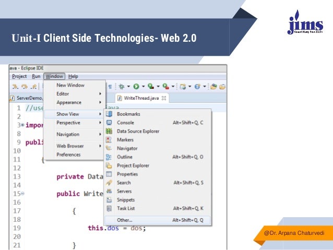Click the Window menu in menu bar
The width and height of the screenshot is (333, 250).
[54, 76]
